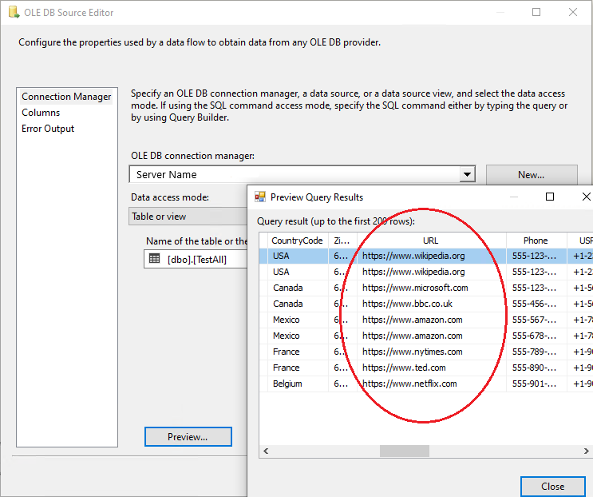
Task: Click the New... connection button
Action: 531,174
